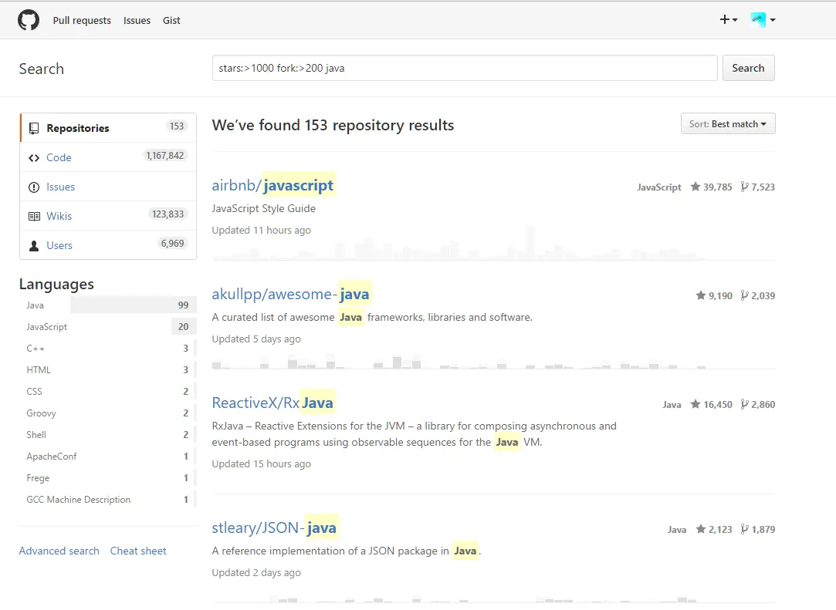Viewport: 836px width, 610px height.
Task: Click the 153 repositories count badge
Action: [x=177, y=126]
